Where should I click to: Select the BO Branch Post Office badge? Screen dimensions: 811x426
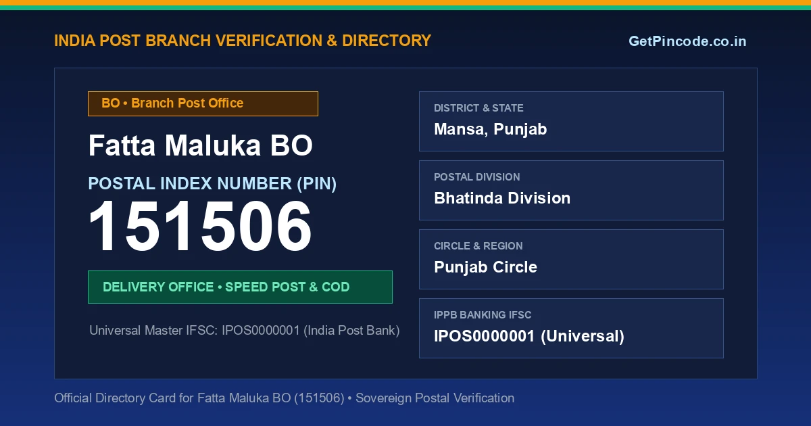click(x=203, y=103)
